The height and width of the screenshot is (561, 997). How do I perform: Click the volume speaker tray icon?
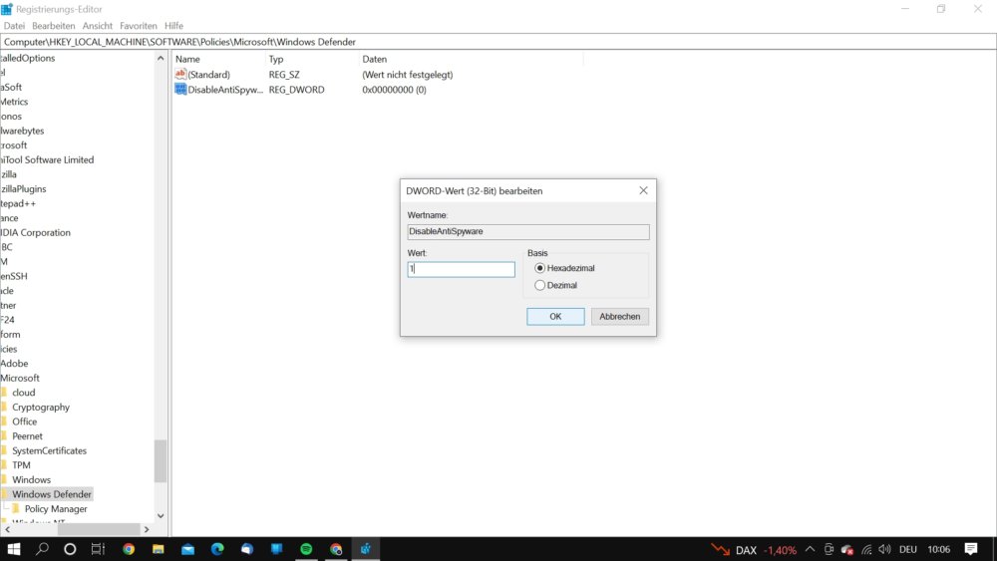coord(884,550)
